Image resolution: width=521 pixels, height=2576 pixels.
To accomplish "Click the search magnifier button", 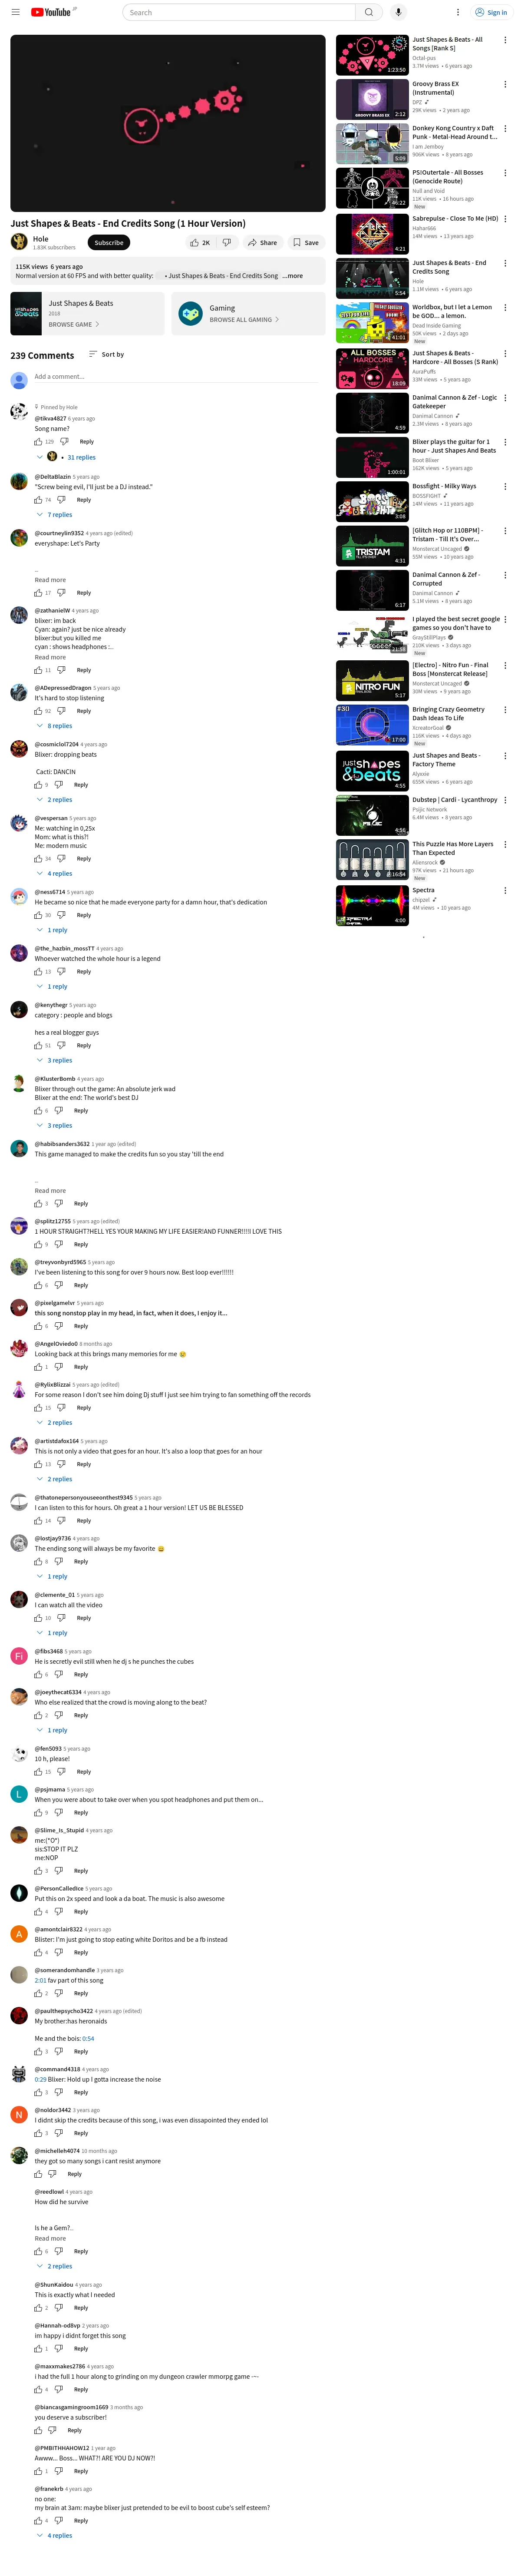I will tap(369, 12).
